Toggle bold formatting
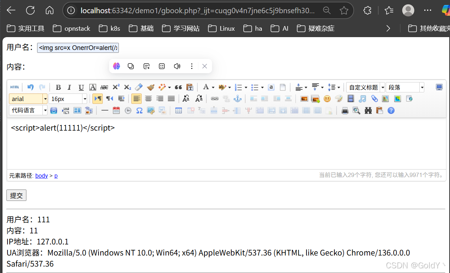The width and height of the screenshot is (450, 273). tap(58, 87)
